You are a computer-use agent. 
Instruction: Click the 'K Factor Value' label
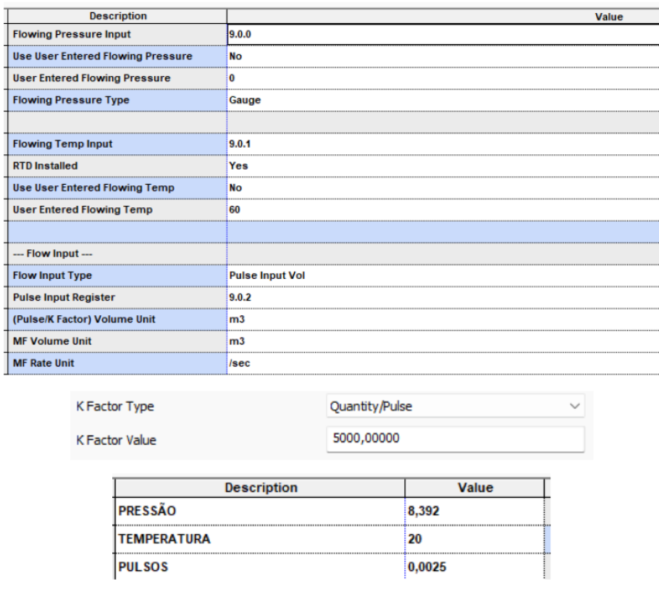116,441
